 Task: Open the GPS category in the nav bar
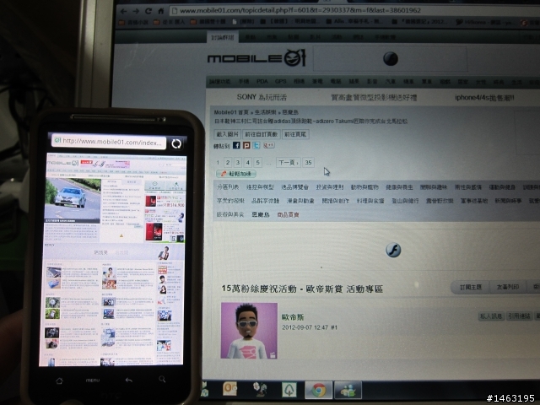(x=280, y=82)
